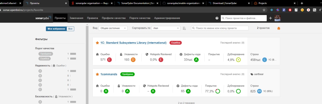Click the 193 vulnerabilities count
The width and height of the screenshot is (322, 104).
pos(127,60)
